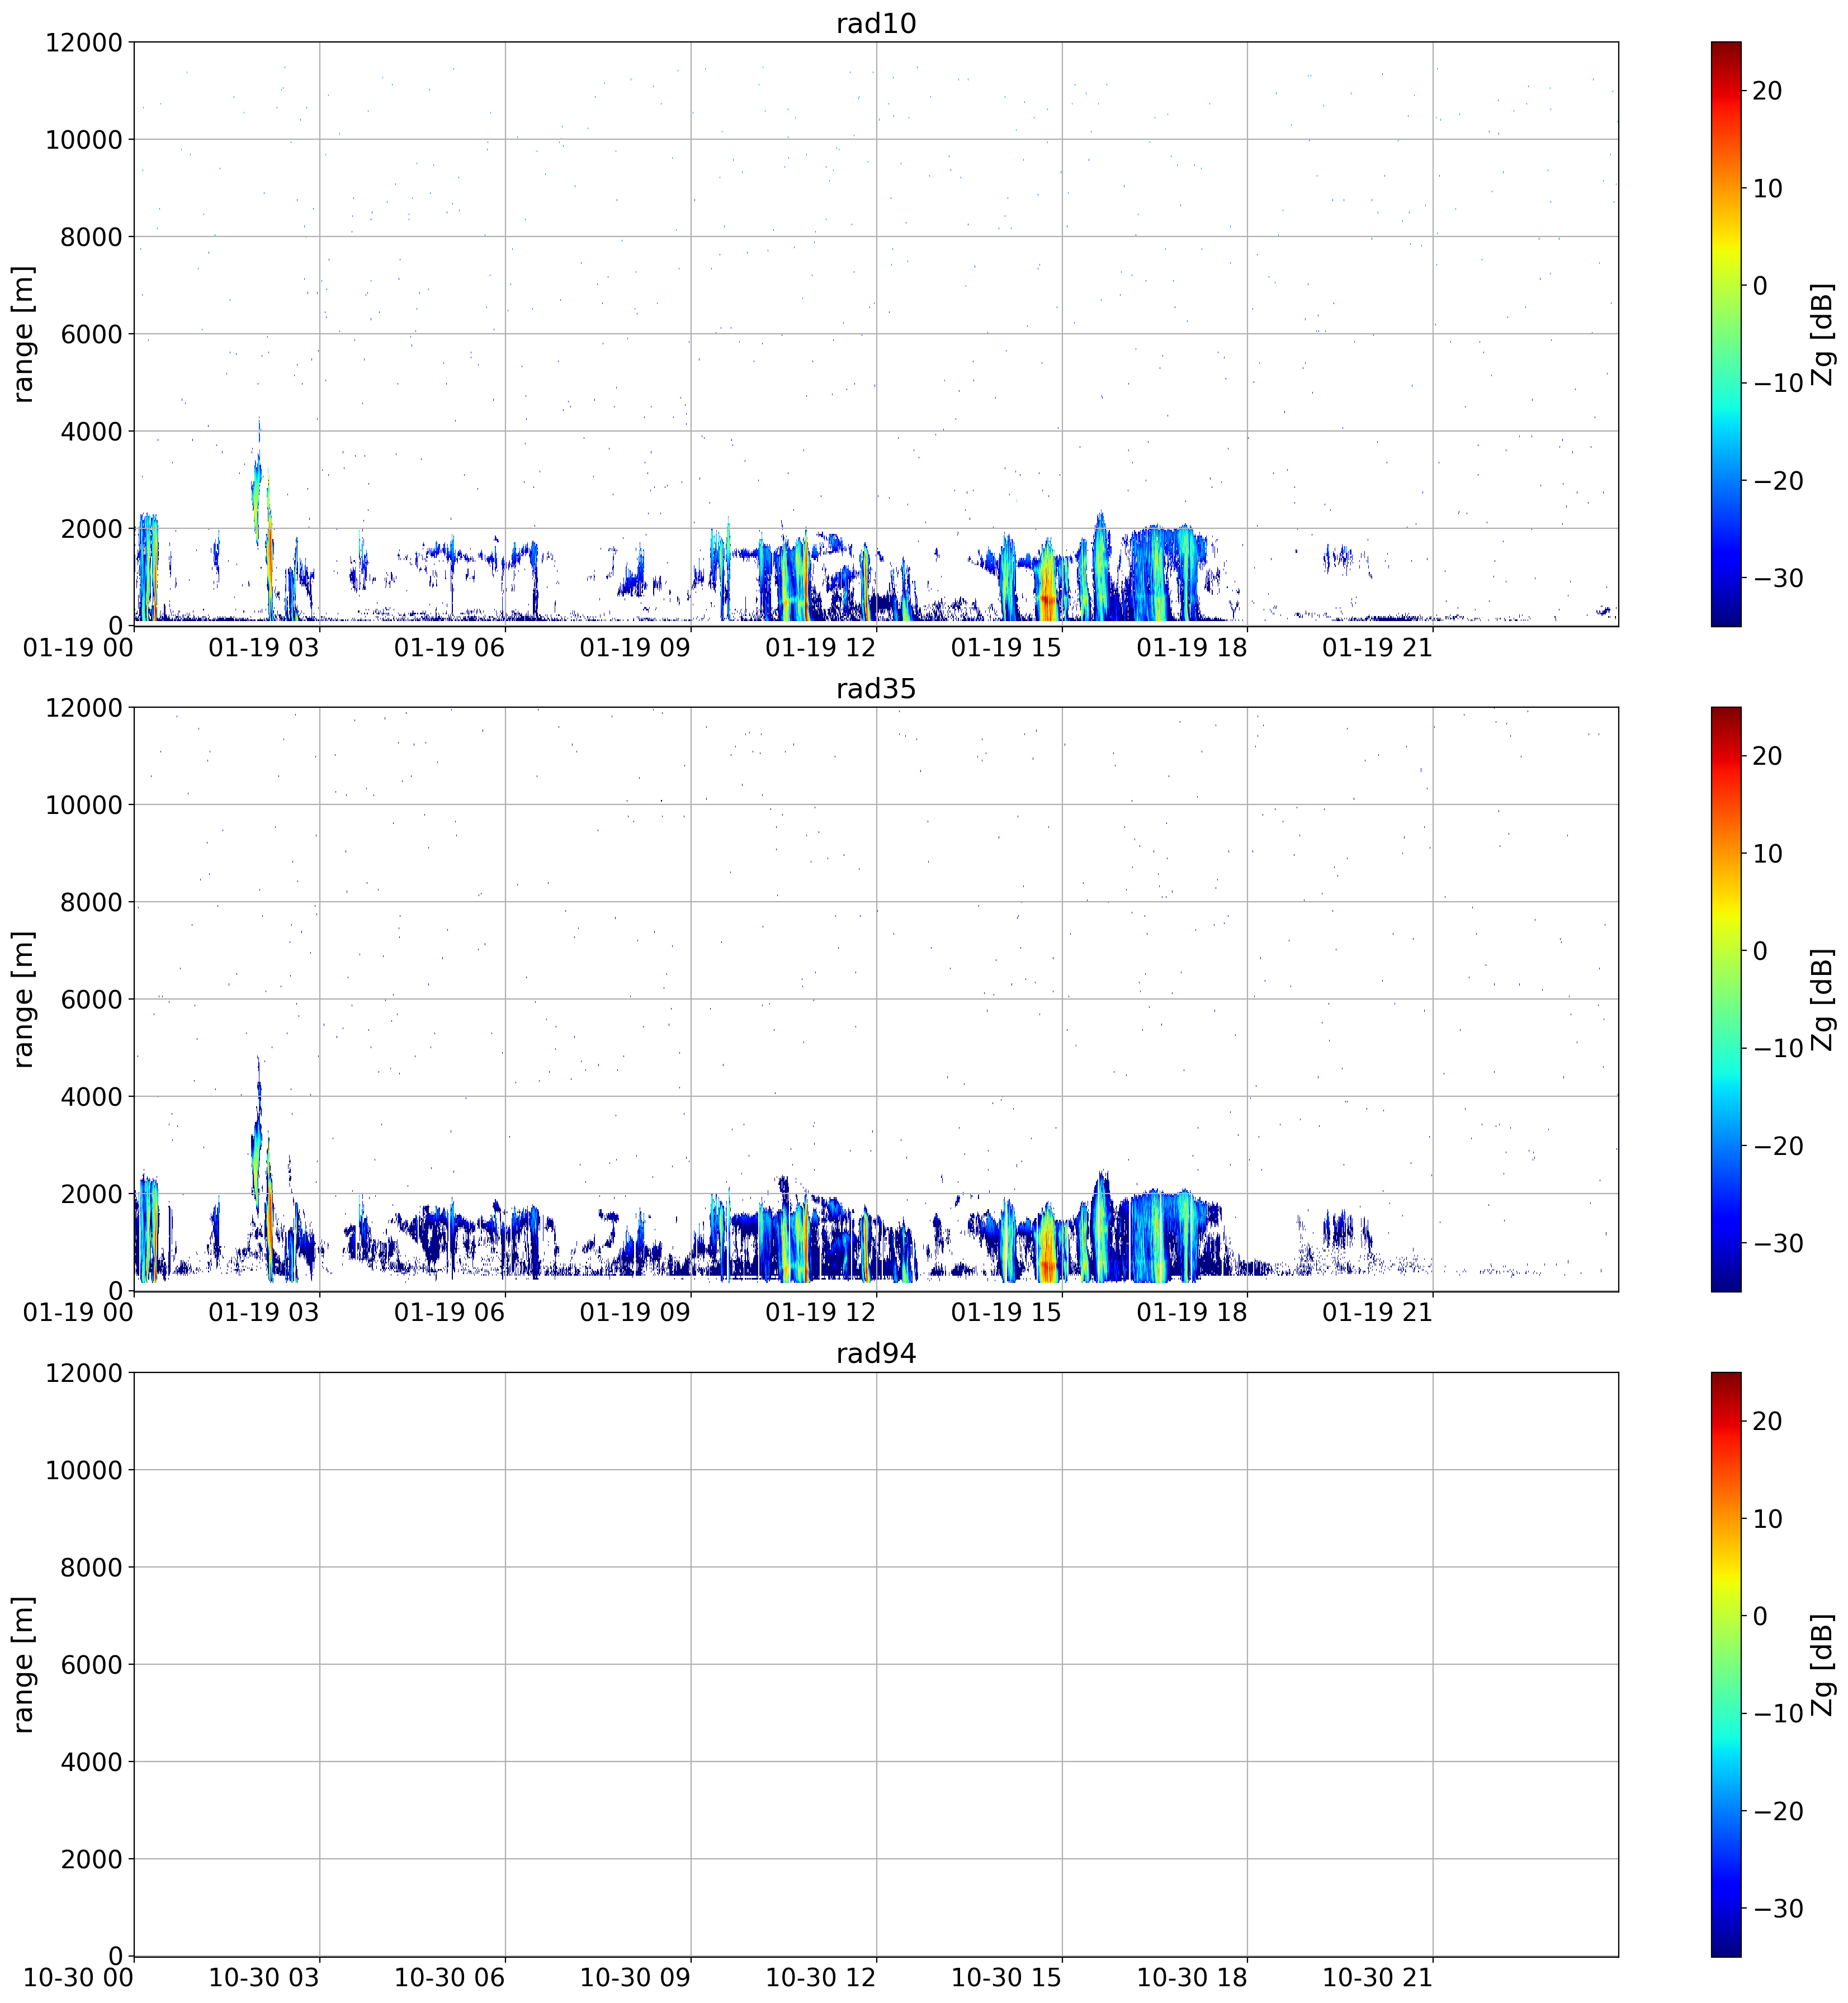The width and height of the screenshot is (1848, 2003).
Task: Click the 12000 tick label on rad10
Action: (83, 42)
